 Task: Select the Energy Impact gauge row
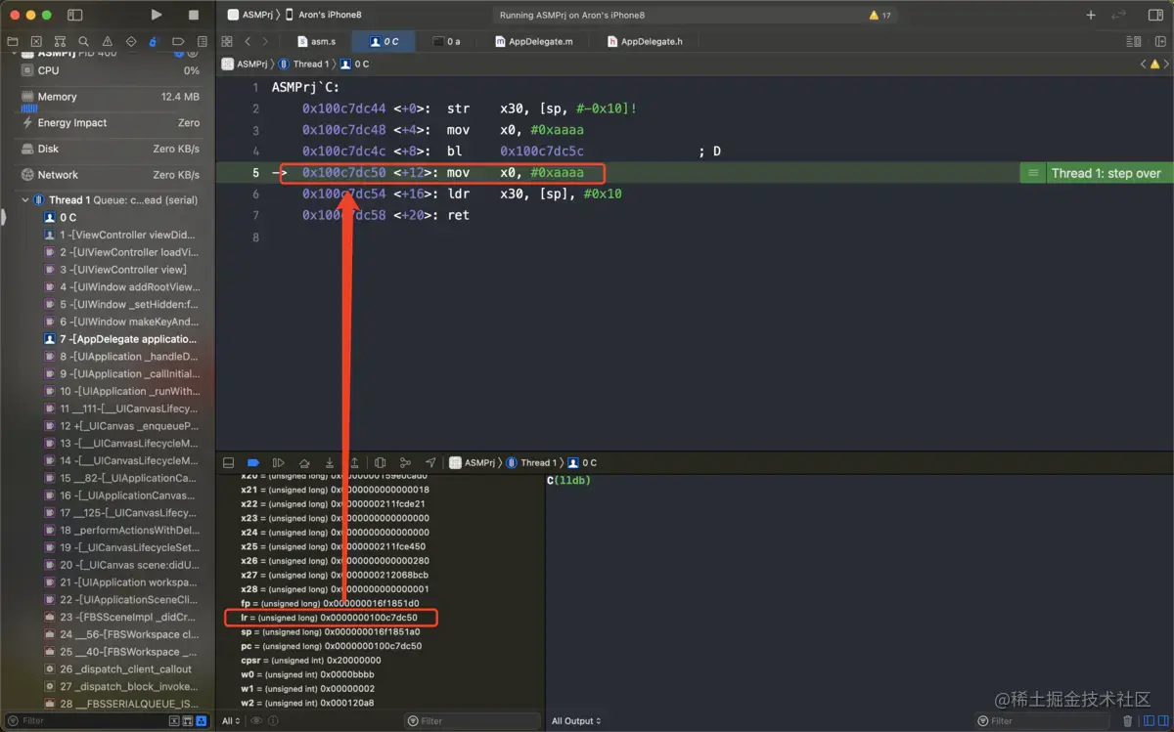click(x=111, y=123)
